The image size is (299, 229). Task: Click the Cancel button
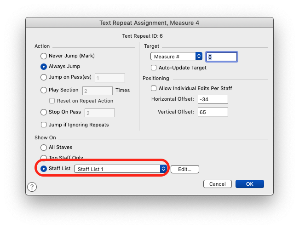tap(217, 184)
